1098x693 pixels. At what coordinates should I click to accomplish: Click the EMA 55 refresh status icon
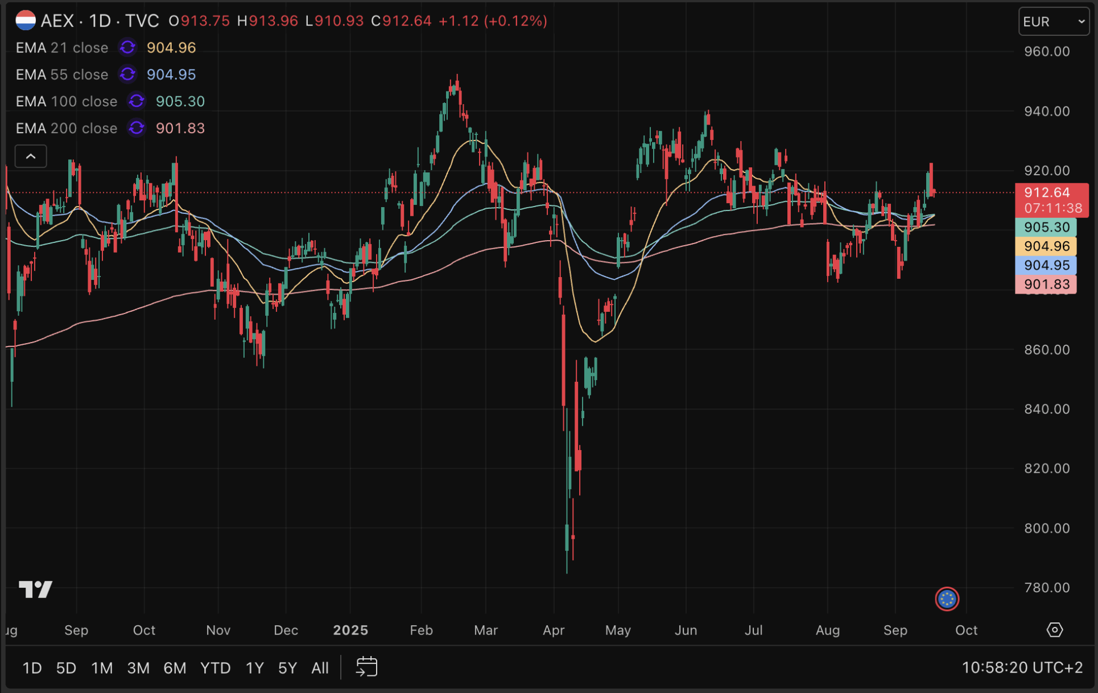127,74
